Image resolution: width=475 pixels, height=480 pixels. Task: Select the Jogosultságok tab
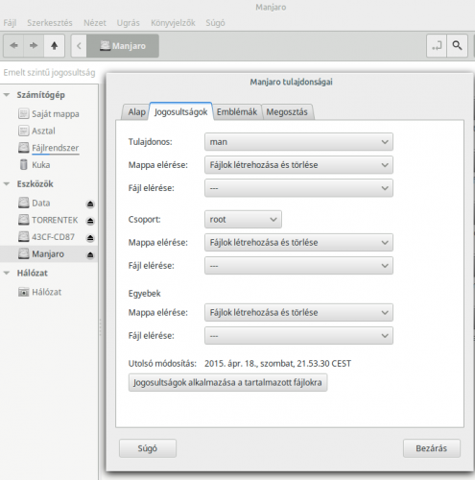[x=180, y=111]
